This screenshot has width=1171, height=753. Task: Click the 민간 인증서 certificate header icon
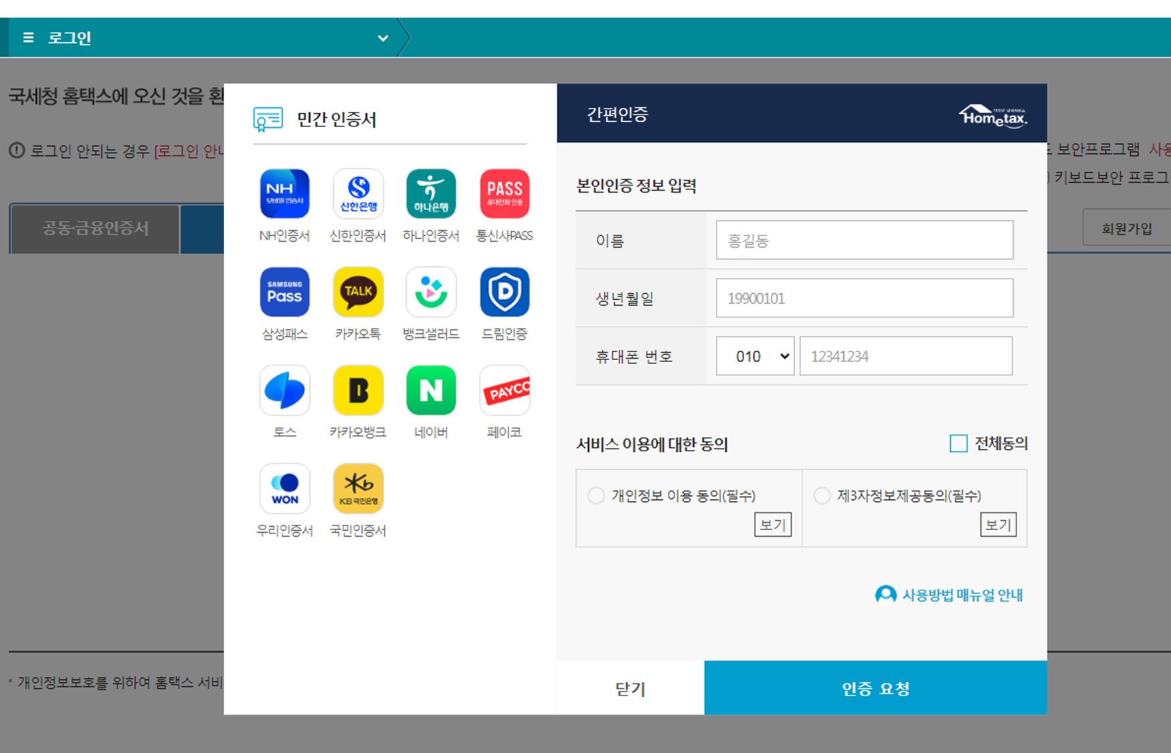[268, 120]
